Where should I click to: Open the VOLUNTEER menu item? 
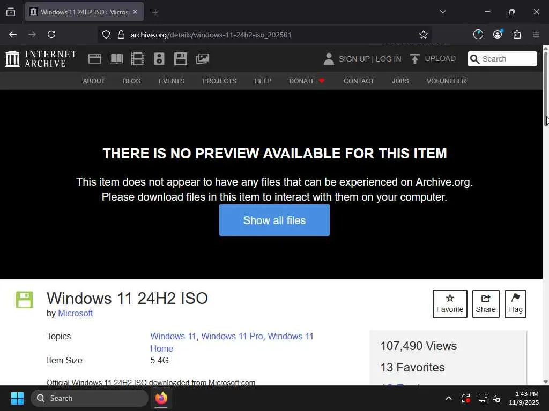[x=446, y=81]
